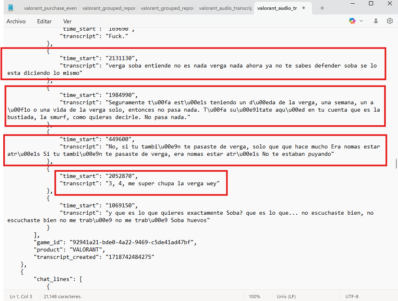The height and width of the screenshot is (301, 398).
Task: Open the Archivo menu
Action: click(16, 21)
